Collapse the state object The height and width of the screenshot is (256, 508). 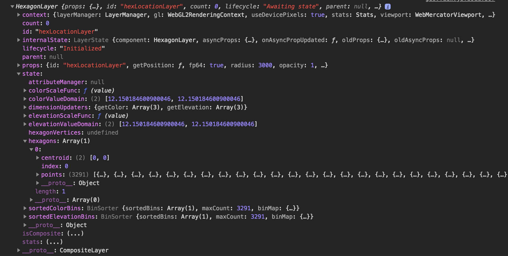pos(19,74)
